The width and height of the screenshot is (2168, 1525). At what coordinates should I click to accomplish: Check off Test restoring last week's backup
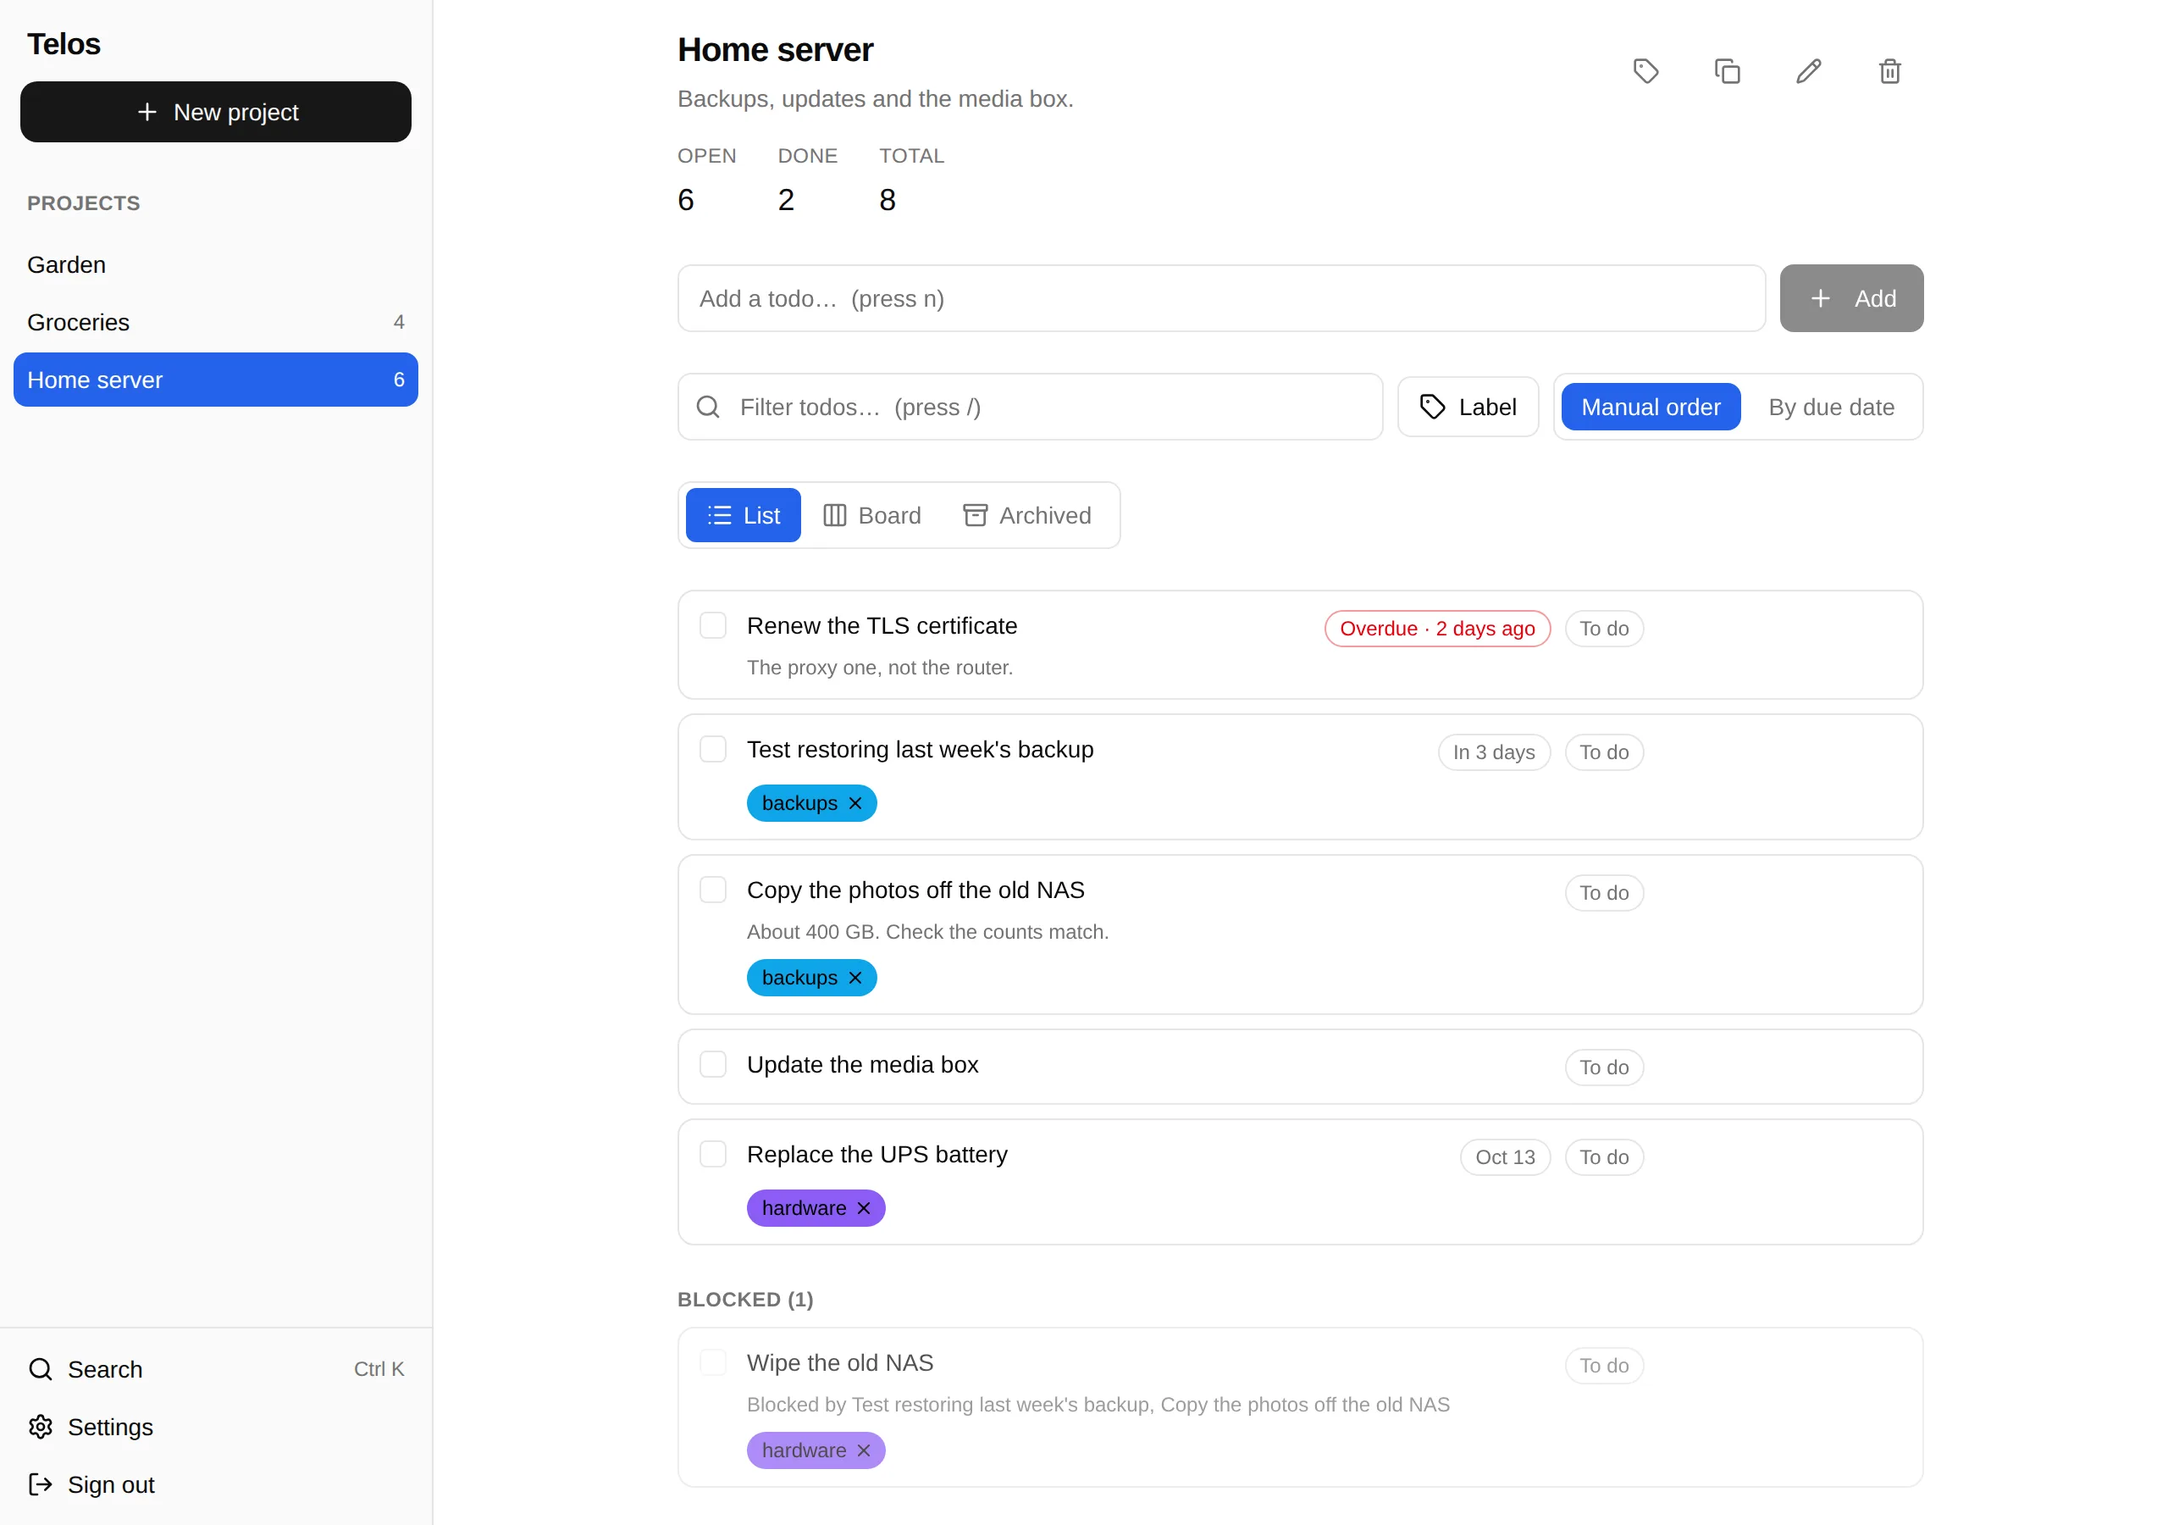point(713,749)
